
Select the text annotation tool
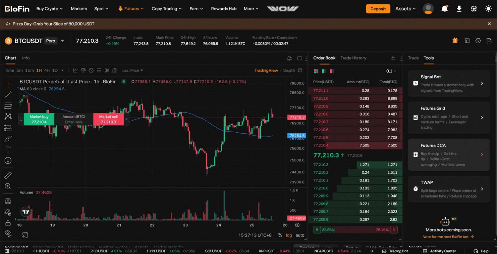pos(8,149)
